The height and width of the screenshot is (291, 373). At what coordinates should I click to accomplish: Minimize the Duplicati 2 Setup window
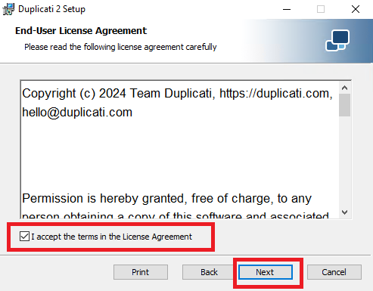287,10
